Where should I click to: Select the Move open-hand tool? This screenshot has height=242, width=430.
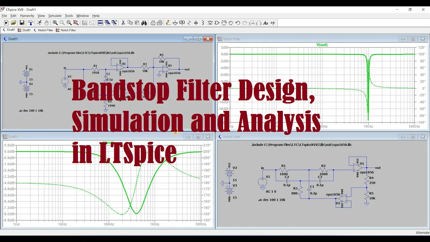tap(224, 23)
